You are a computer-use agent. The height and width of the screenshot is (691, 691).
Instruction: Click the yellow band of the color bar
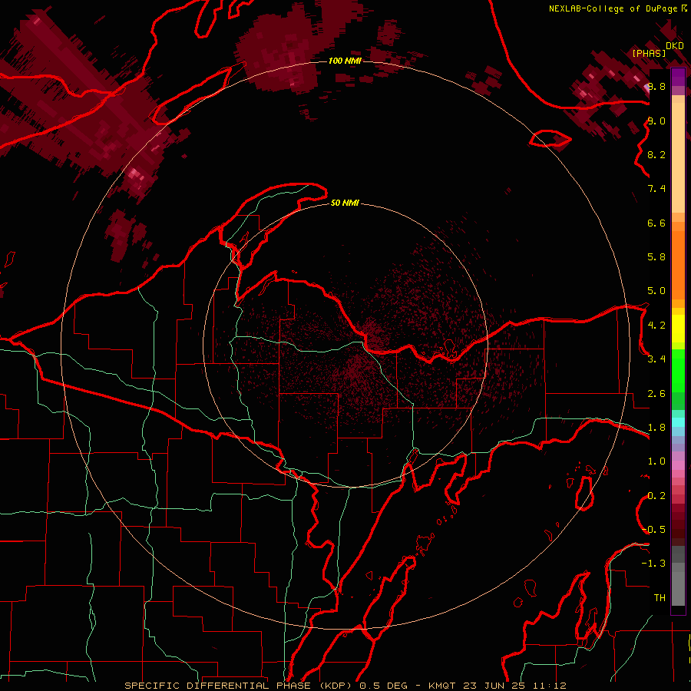[678, 329]
